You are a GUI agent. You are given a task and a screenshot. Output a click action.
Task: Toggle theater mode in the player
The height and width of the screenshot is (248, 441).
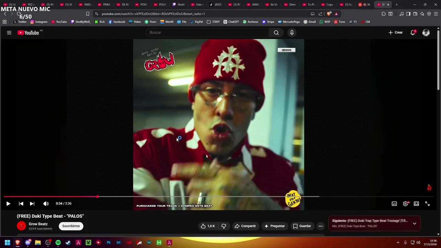point(417,204)
